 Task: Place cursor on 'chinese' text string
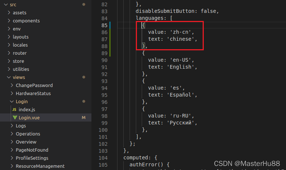(181, 39)
